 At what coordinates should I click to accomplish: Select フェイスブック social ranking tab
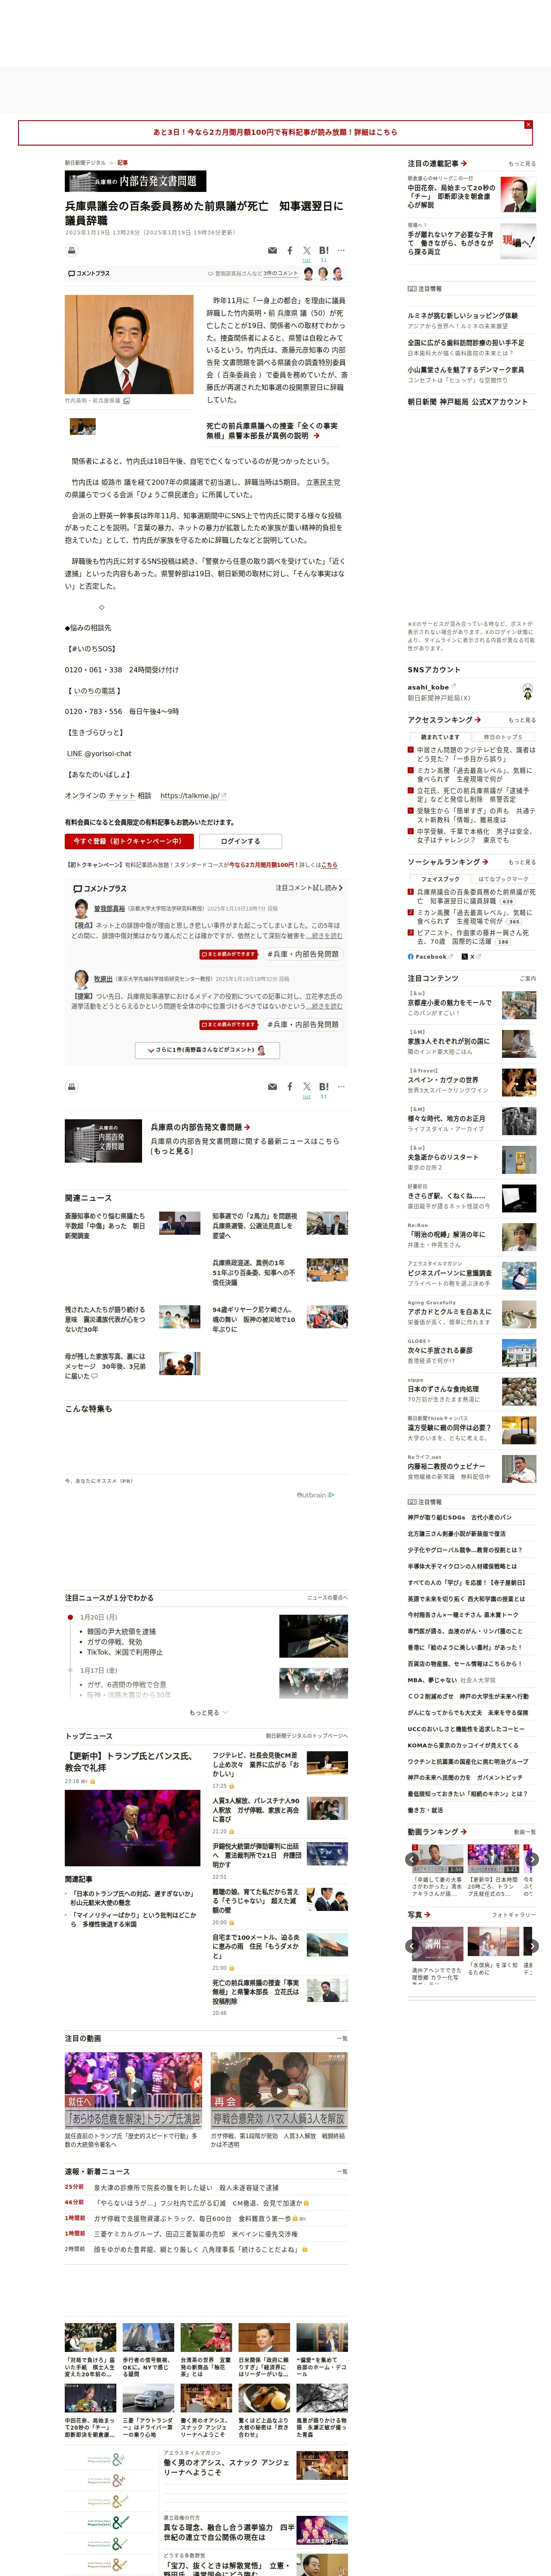(440, 879)
